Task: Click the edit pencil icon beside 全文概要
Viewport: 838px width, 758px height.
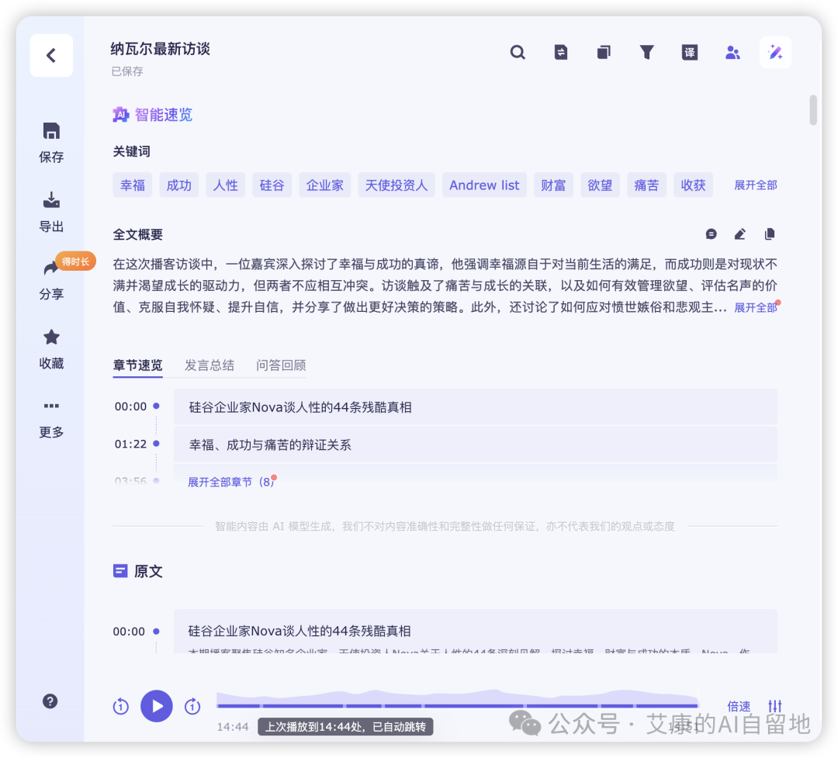Action: point(740,234)
